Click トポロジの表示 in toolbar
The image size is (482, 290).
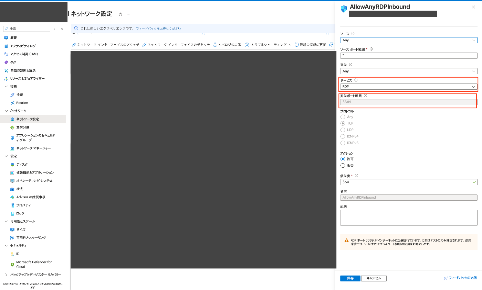click(x=227, y=45)
